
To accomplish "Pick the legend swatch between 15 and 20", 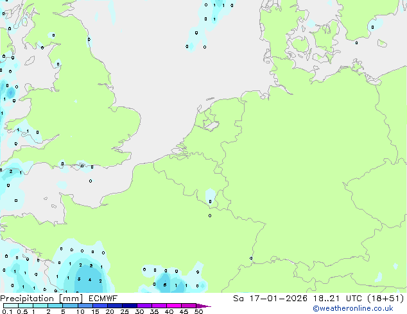I will point(100,306).
